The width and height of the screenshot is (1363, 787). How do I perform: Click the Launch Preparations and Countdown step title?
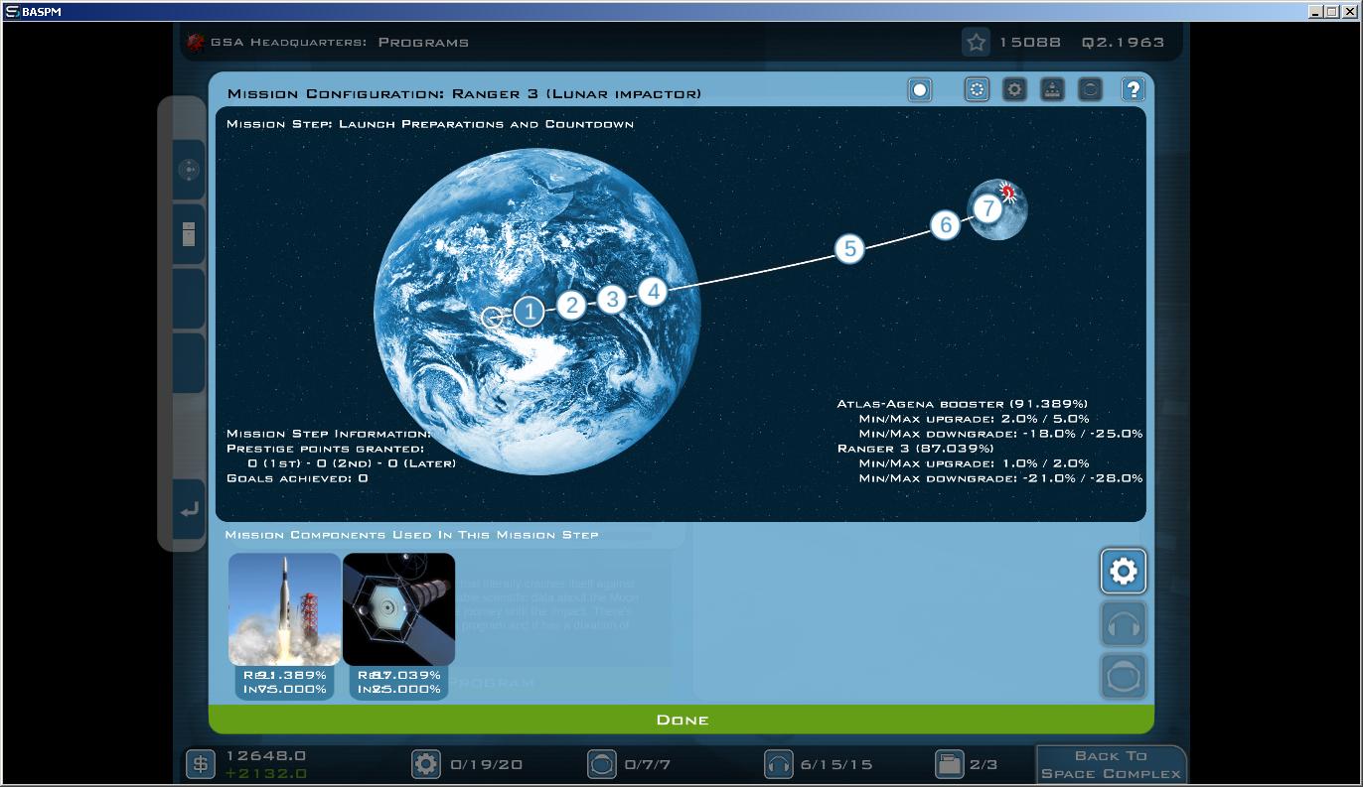430,124
